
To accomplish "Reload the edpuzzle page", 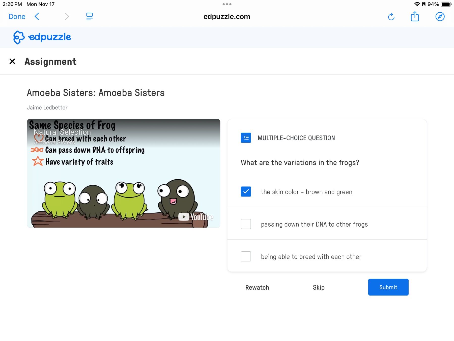I will pos(391,17).
